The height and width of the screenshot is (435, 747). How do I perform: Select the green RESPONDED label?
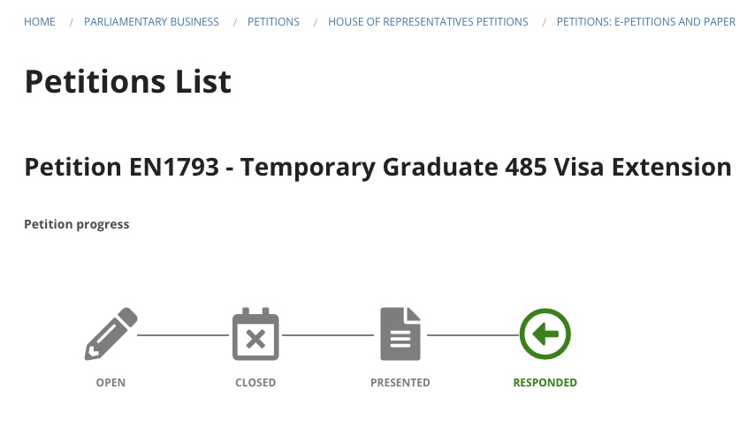coord(545,383)
